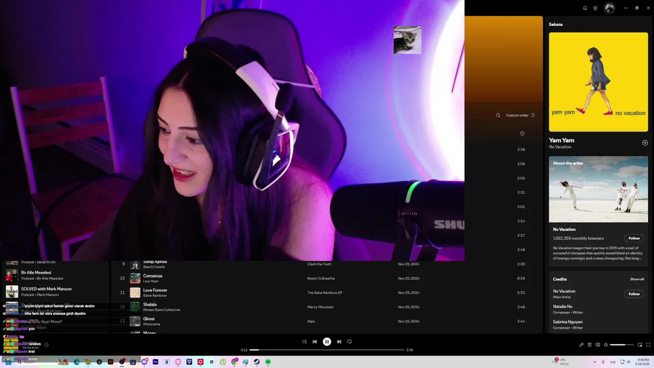654x368 pixels.
Task: Open the Yam Yam album cover
Action: (x=598, y=82)
